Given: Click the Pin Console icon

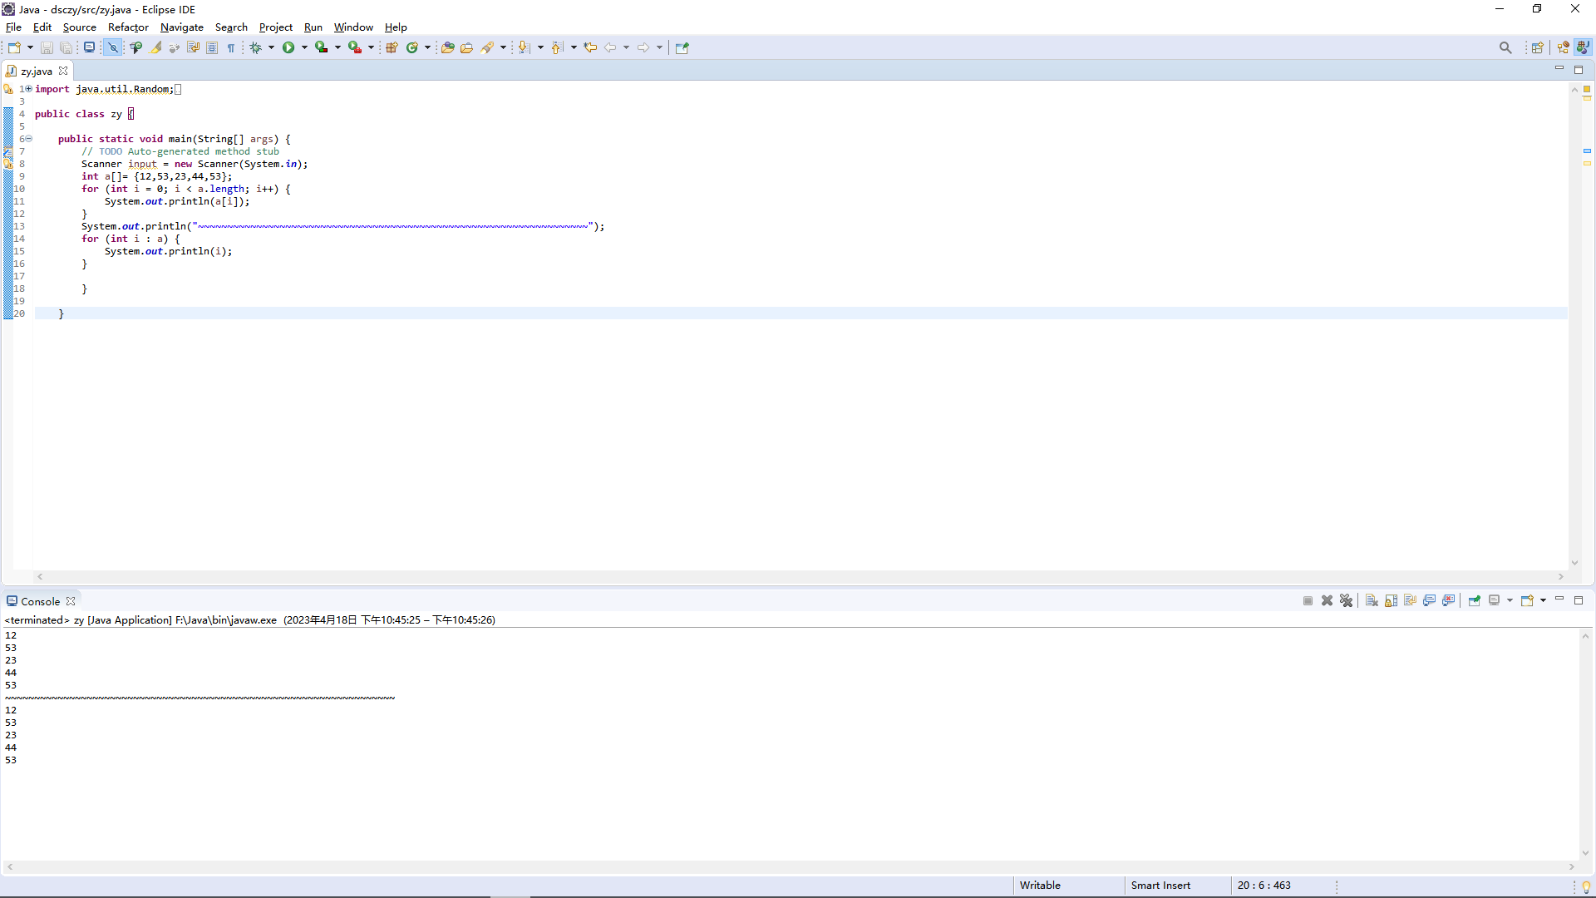Looking at the screenshot, I should [1474, 600].
